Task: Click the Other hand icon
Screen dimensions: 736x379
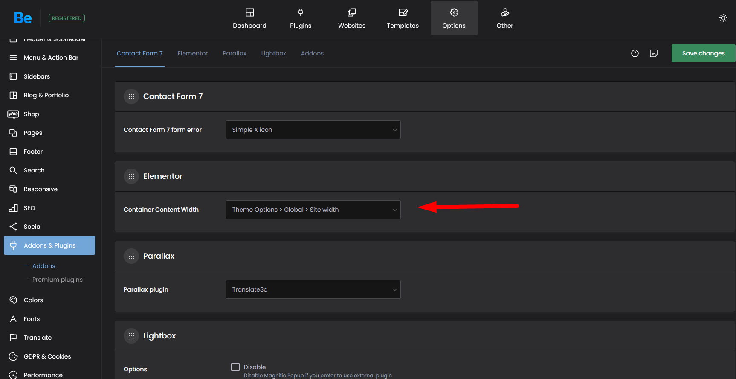Action: (505, 12)
